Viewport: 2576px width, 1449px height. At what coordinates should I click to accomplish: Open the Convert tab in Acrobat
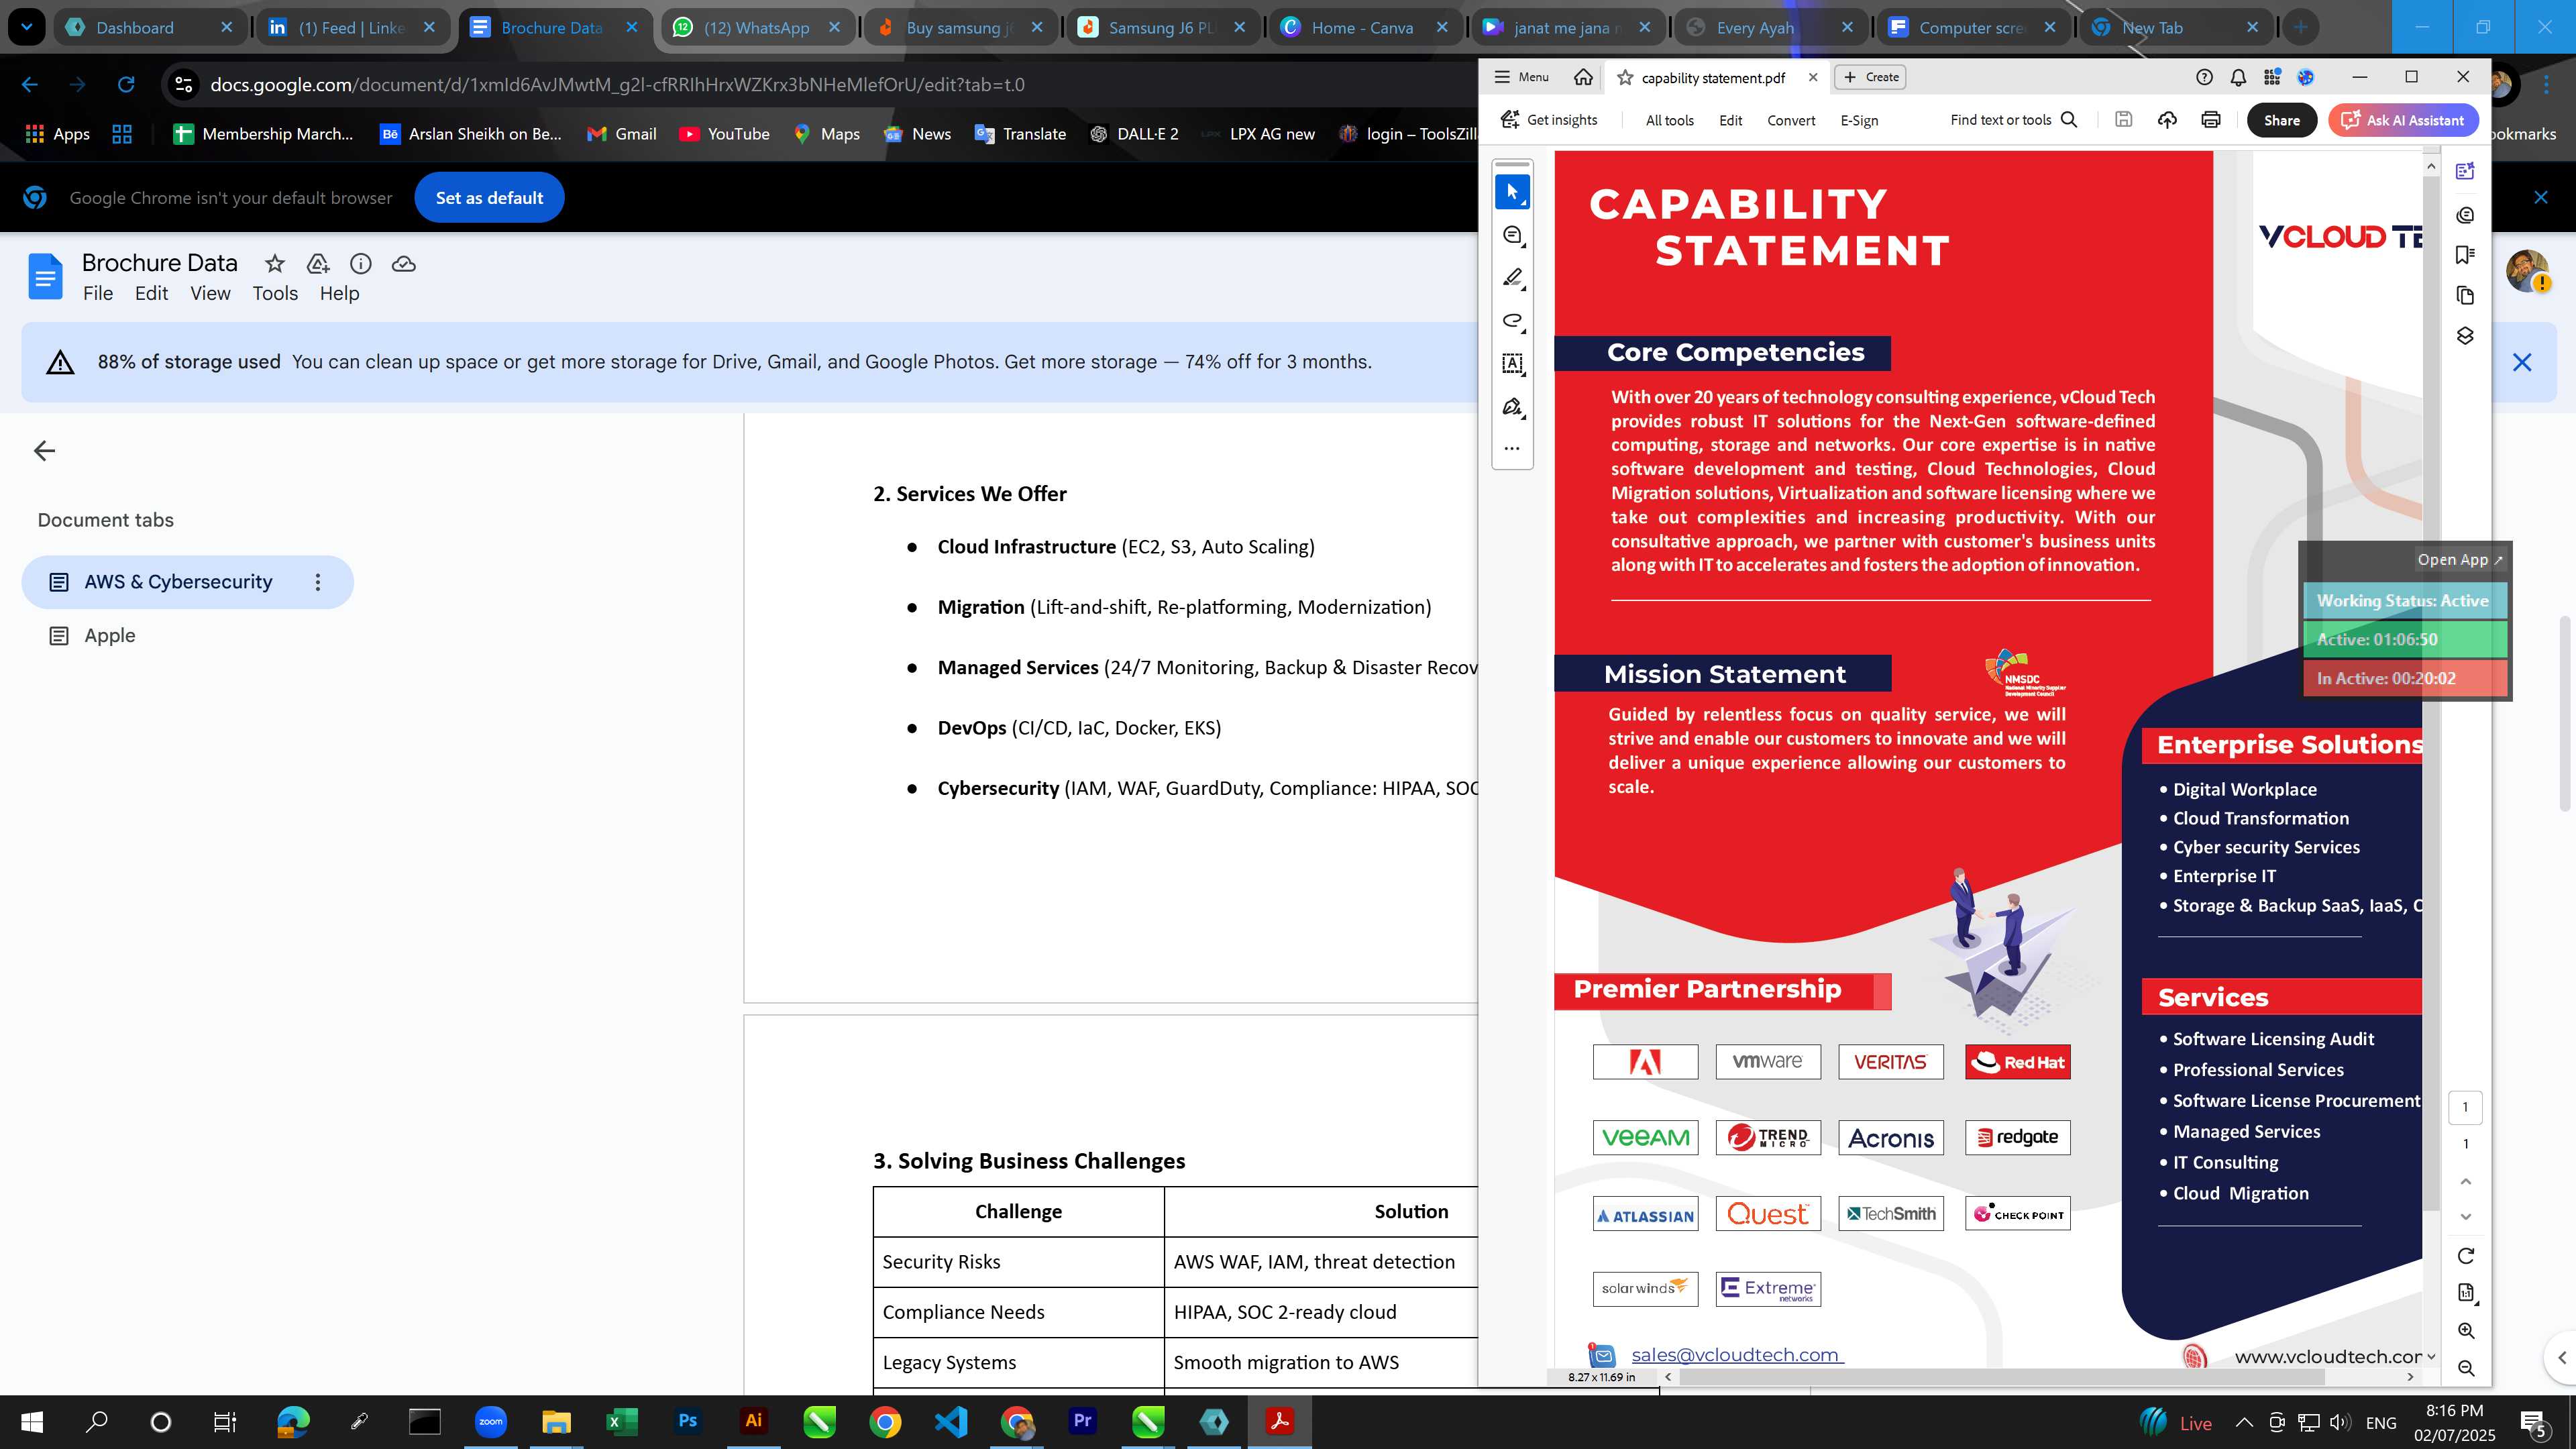pos(1790,120)
